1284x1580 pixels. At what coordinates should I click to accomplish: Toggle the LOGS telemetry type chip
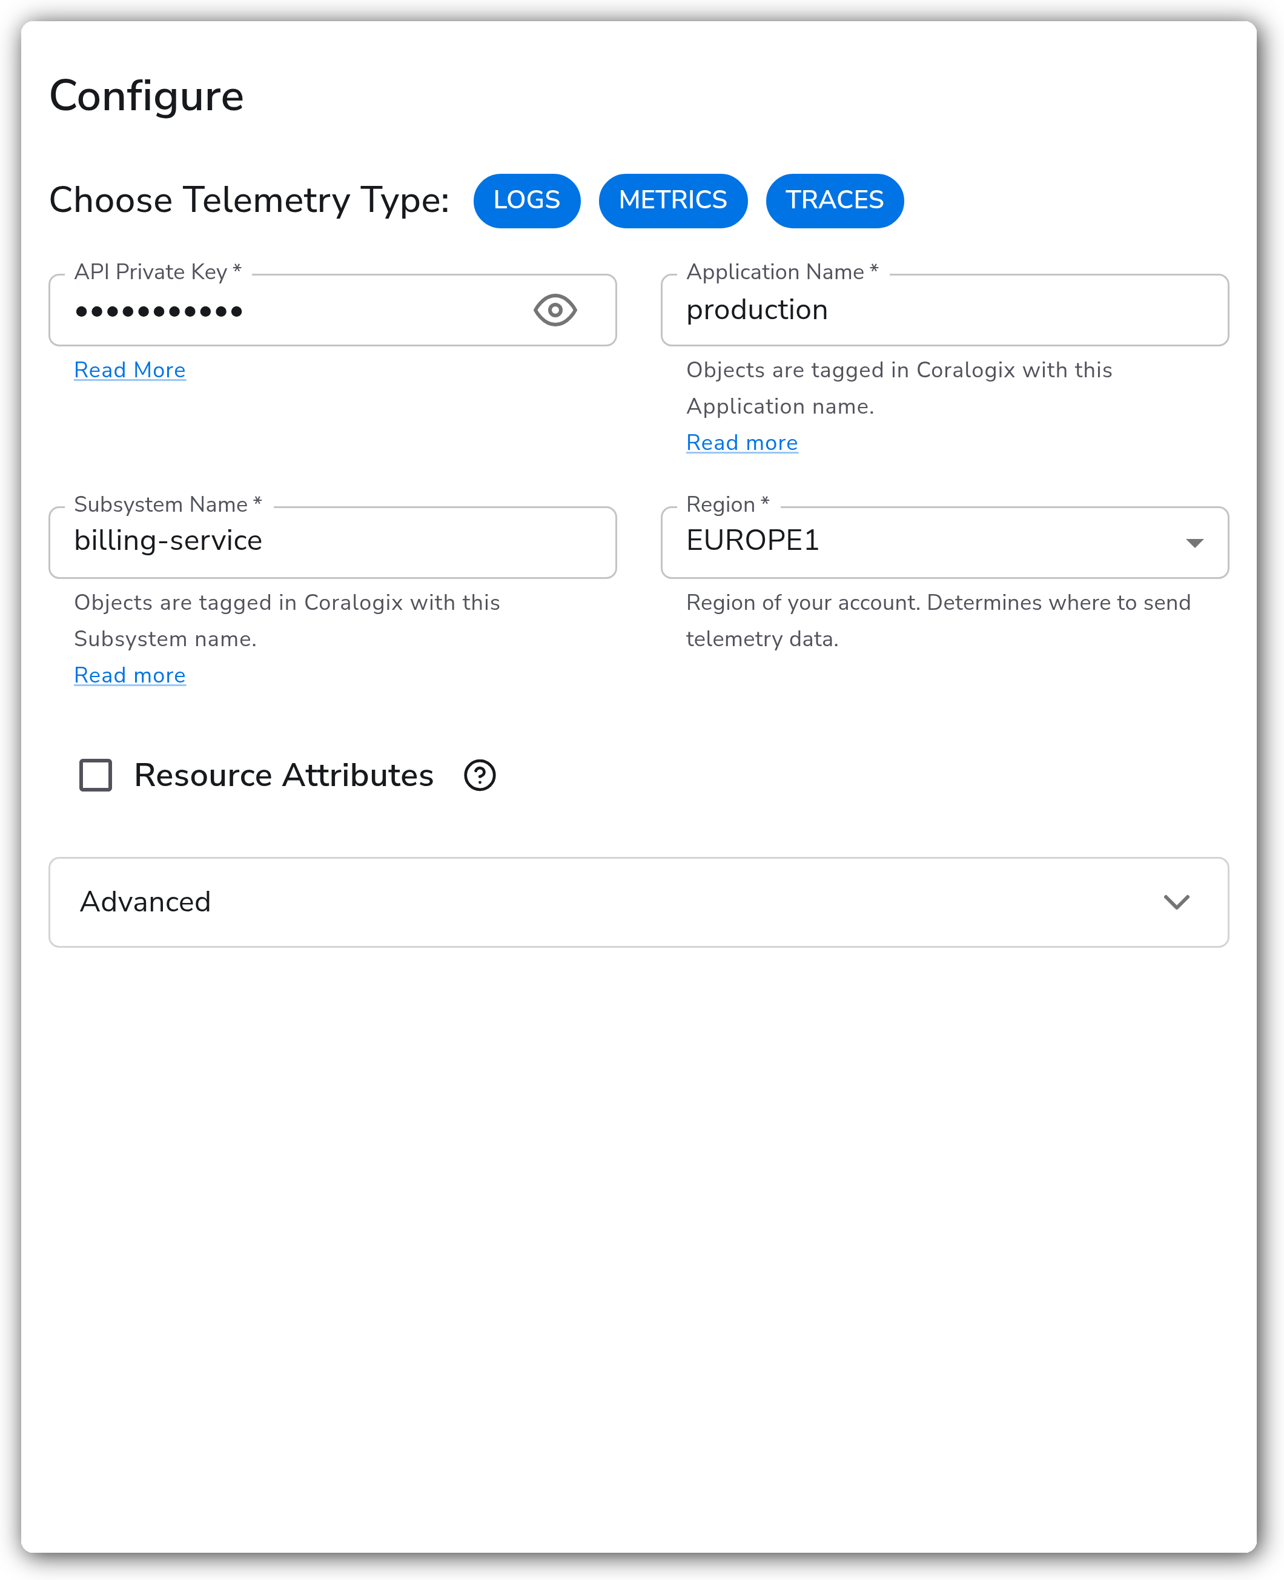(526, 200)
